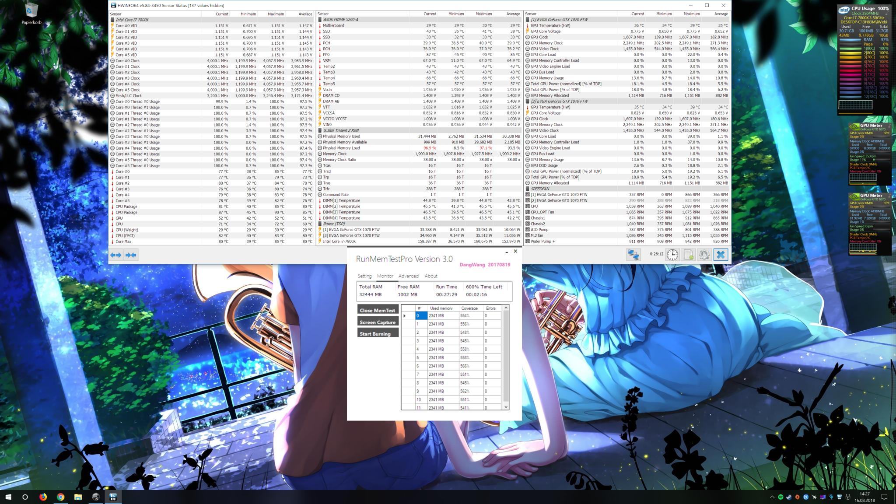Click the Coverage column header in memtest table
The height and width of the screenshot is (504, 896).
coord(469,308)
